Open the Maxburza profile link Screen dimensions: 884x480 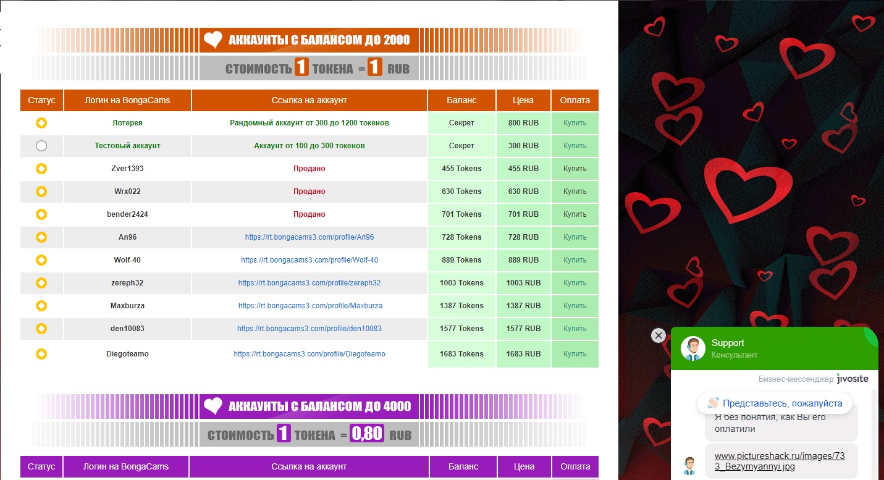point(309,306)
